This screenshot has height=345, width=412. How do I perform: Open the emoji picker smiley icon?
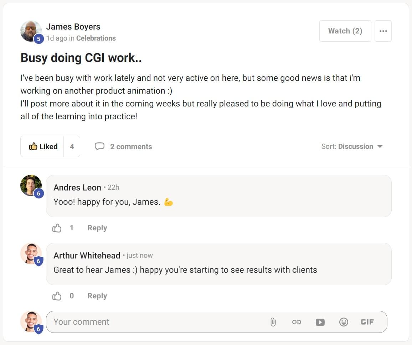point(344,322)
